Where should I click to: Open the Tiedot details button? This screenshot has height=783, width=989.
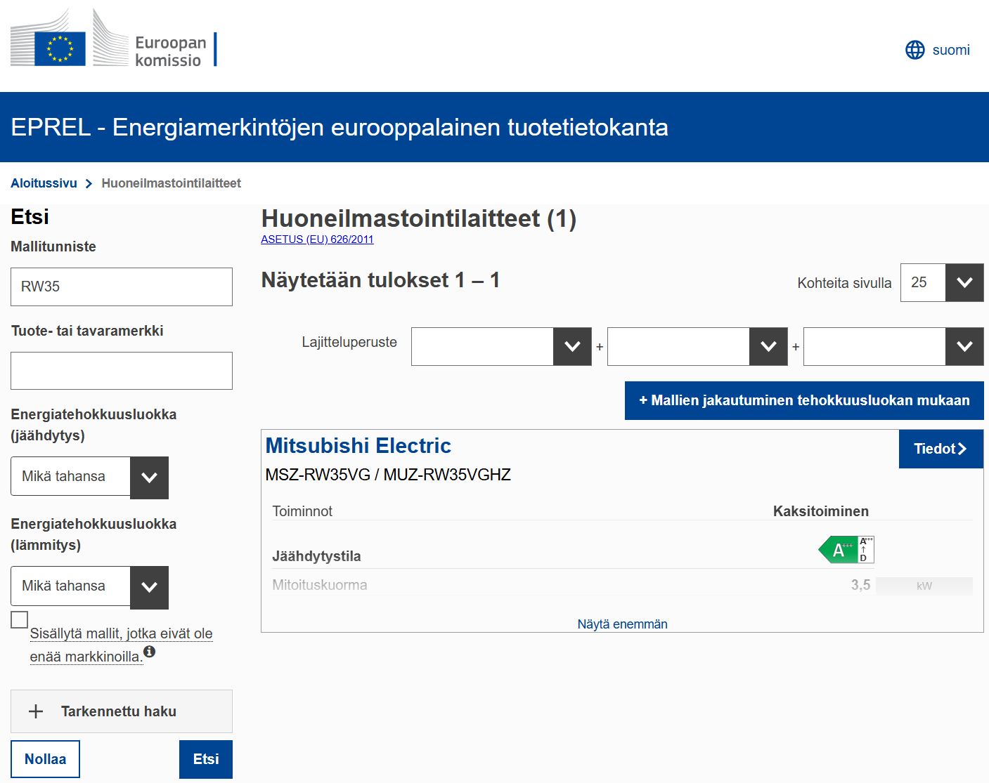coord(940,449)
